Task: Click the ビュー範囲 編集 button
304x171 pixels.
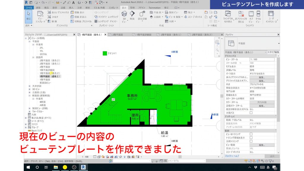Action: coord(262,145)
